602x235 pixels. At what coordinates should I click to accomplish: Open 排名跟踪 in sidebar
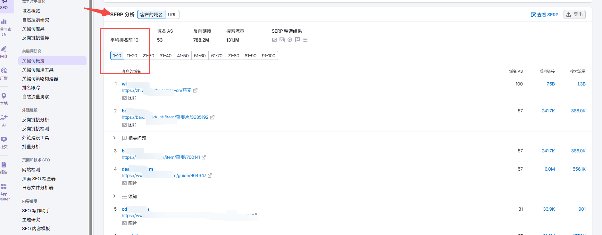[x=31, y=88]
